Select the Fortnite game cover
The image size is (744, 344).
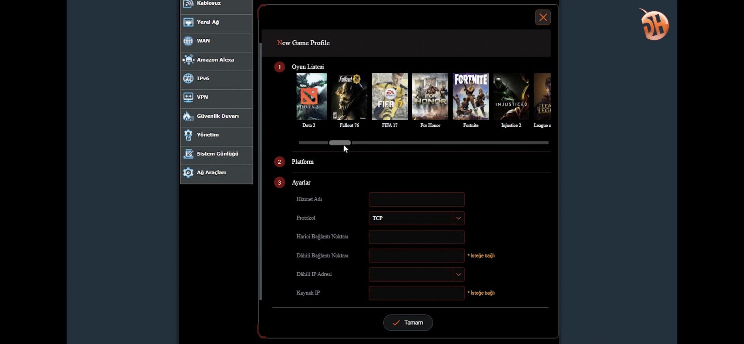[x=471, y=97]
